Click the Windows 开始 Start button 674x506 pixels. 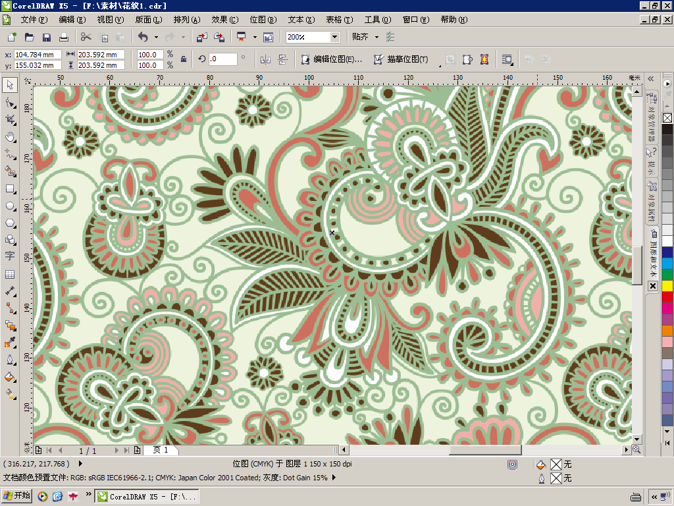17,496
